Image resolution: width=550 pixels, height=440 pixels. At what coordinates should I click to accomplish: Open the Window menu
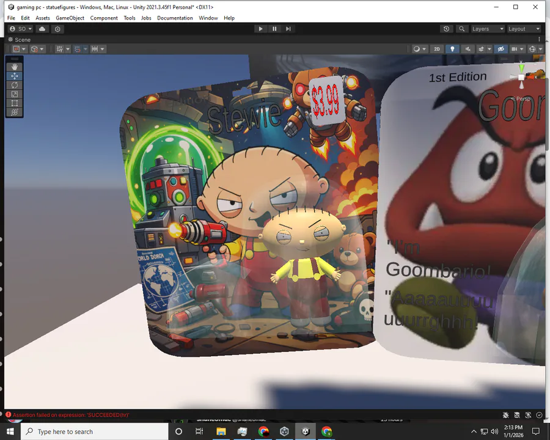coord(208,18)
